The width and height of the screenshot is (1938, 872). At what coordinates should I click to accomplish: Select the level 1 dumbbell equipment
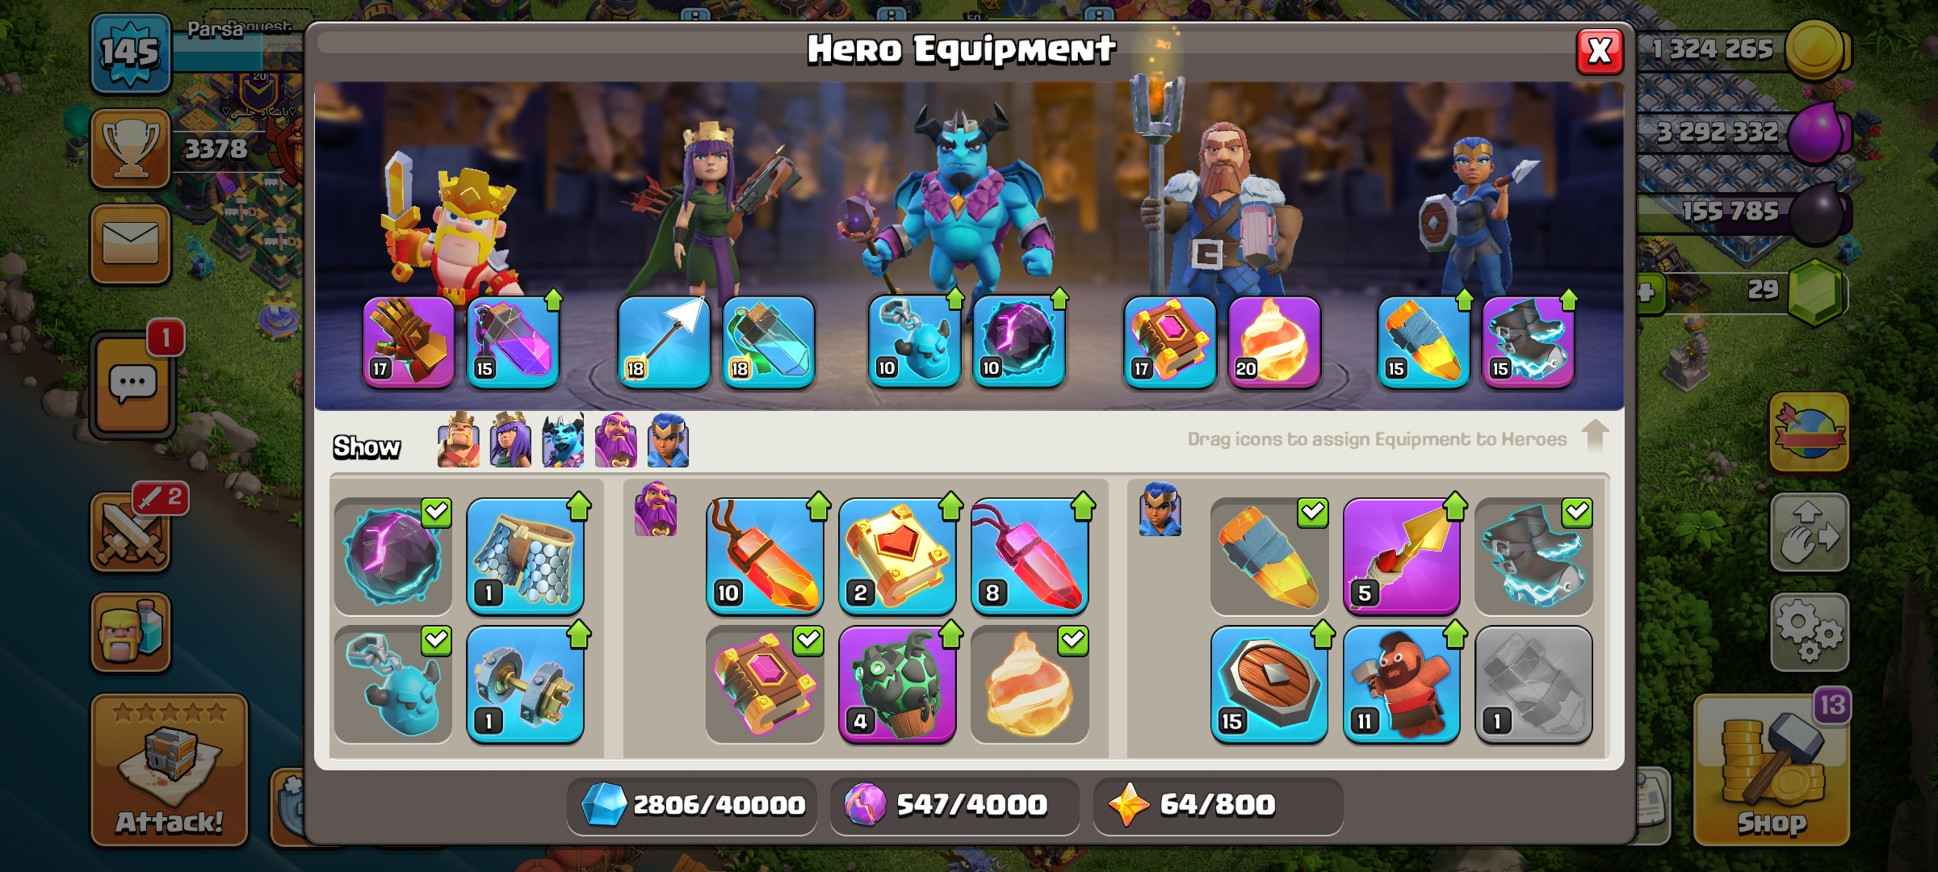525,685
